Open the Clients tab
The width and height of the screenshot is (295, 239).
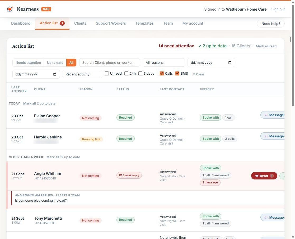coord(80,23)
